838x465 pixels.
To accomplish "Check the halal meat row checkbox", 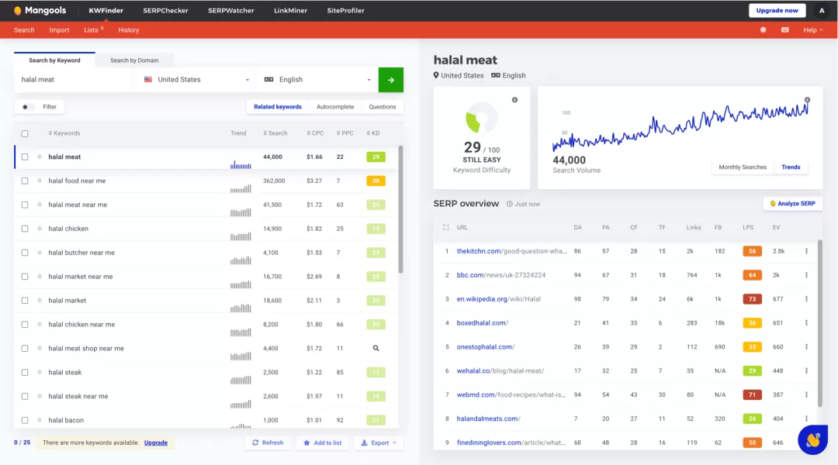I will pyautogui.click(x=25, y=157).
